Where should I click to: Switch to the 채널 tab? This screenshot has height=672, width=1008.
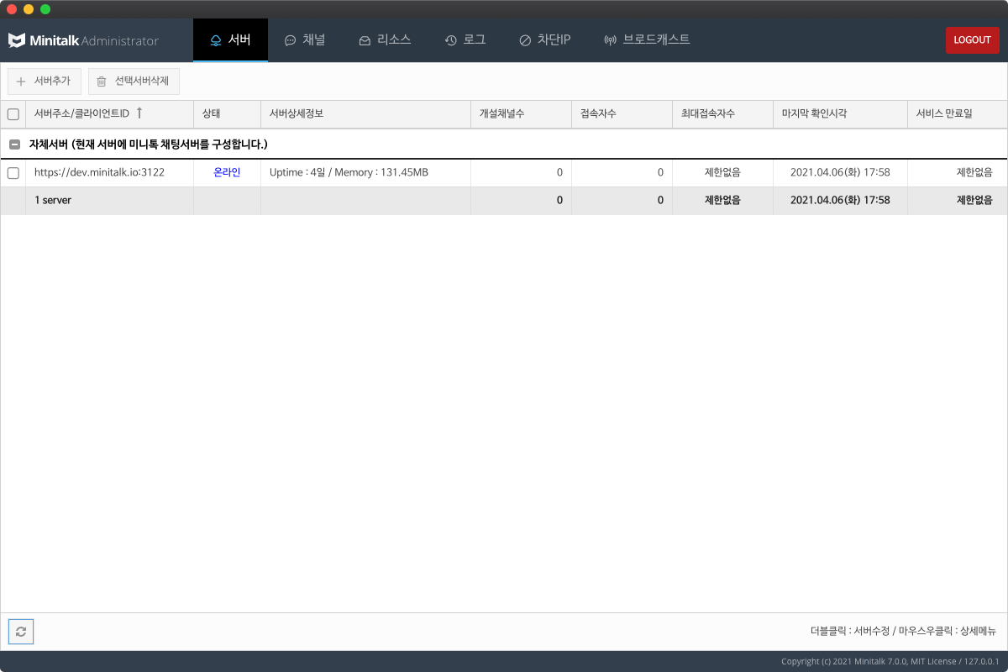click(305, 40)
